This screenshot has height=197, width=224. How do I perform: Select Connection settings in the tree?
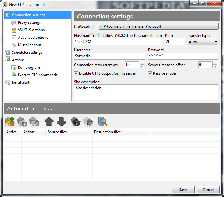point(38,15)
